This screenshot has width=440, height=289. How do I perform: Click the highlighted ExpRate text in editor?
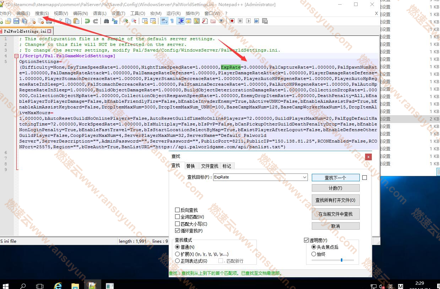pos(231,67)
